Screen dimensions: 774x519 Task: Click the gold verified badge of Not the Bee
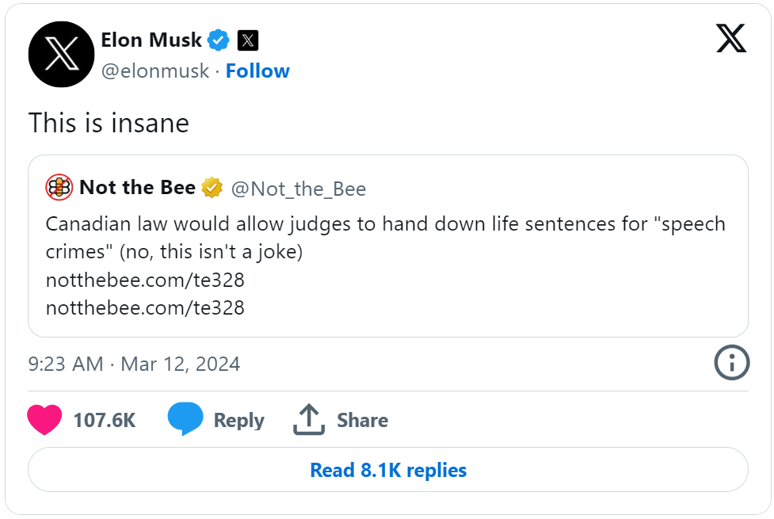(x=212, y=188)
